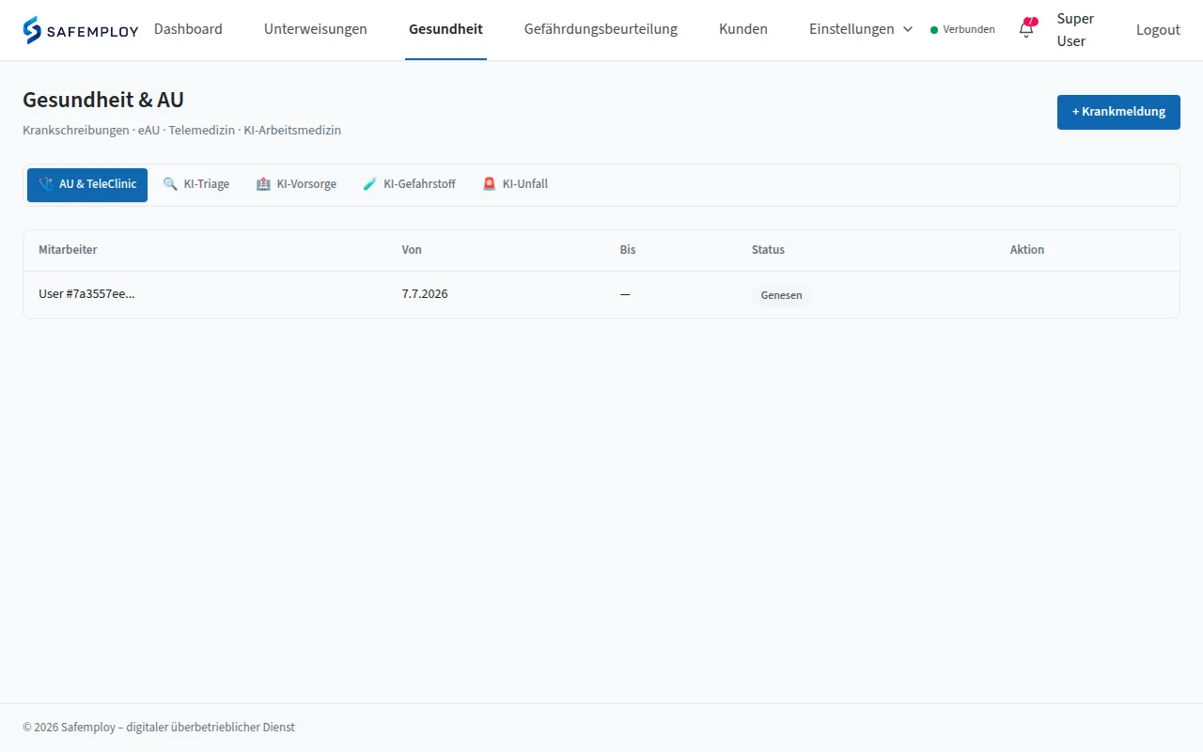
Task: Click the magnifier icon beside KI-Triage
Action: click(170, 184)
